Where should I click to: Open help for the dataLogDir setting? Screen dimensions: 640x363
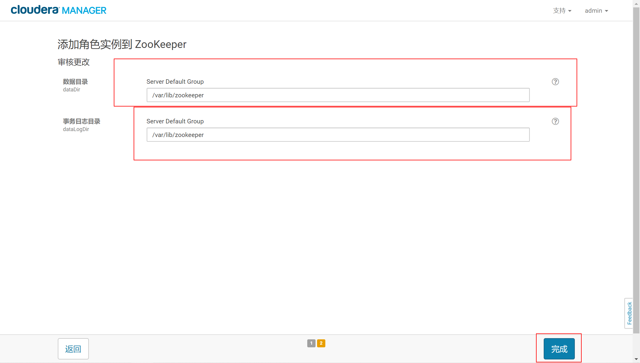coord(555,121)
